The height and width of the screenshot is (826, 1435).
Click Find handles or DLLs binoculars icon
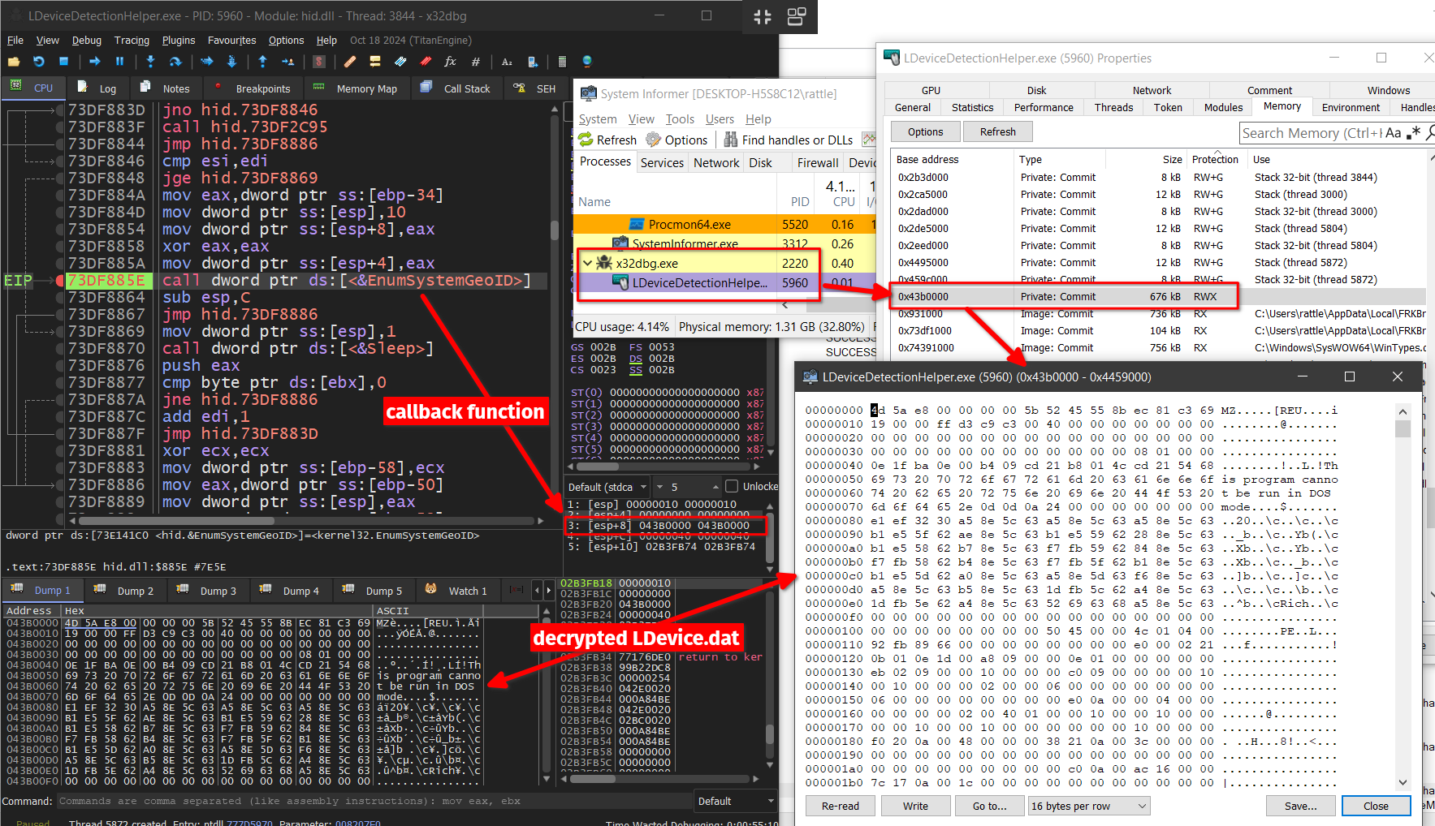[x=731, y=140]
